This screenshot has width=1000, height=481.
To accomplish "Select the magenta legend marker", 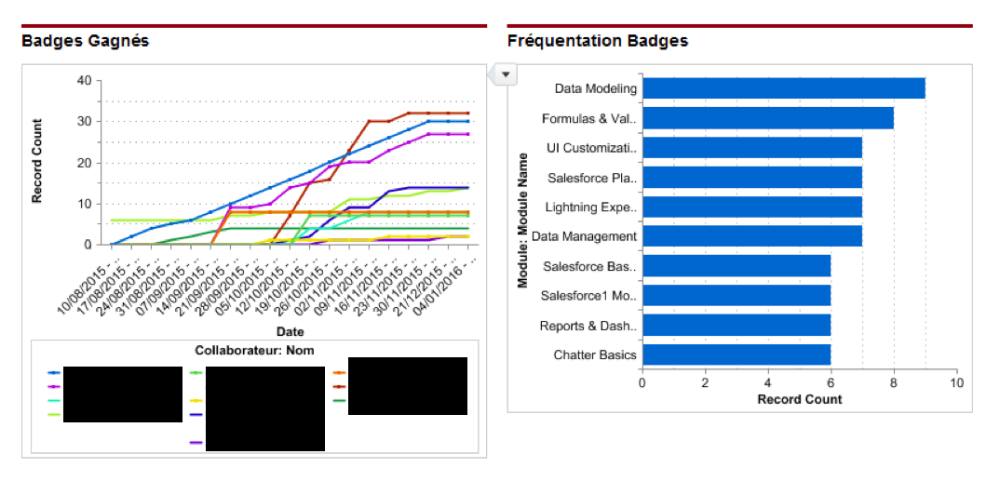I will point(54,386).
